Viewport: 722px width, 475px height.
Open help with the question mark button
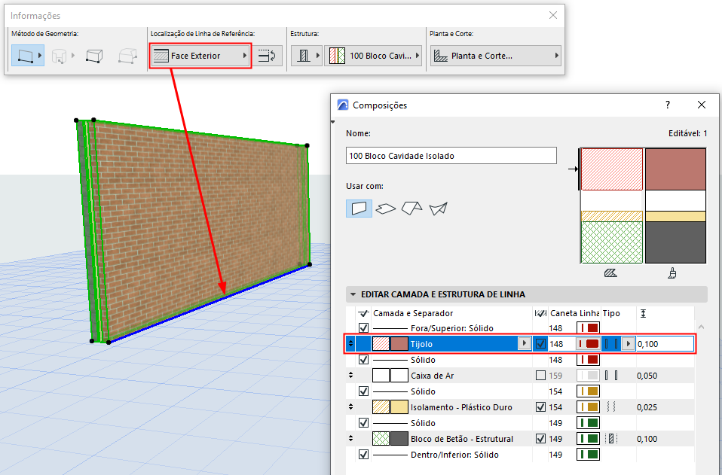pos(668,105)
